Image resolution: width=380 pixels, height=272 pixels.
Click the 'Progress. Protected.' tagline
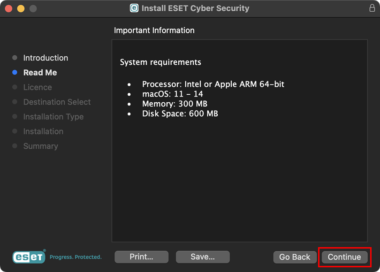[76, 257]
